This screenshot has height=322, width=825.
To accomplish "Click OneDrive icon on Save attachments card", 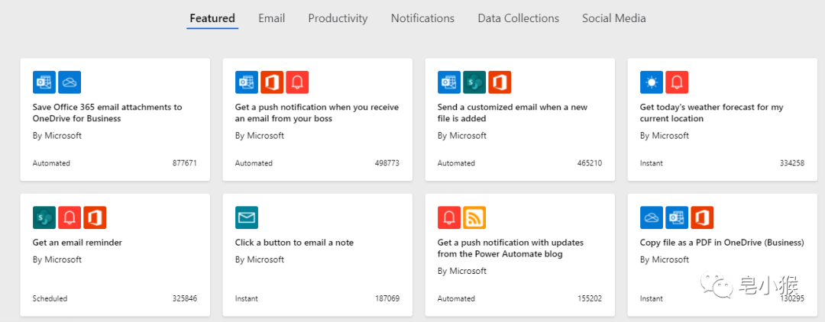I will 70,82.
